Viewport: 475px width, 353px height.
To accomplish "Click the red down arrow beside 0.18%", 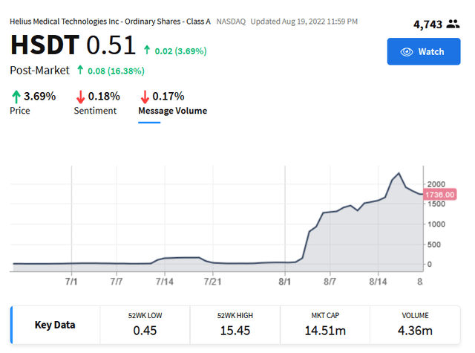I will click(x=80, y=97).
